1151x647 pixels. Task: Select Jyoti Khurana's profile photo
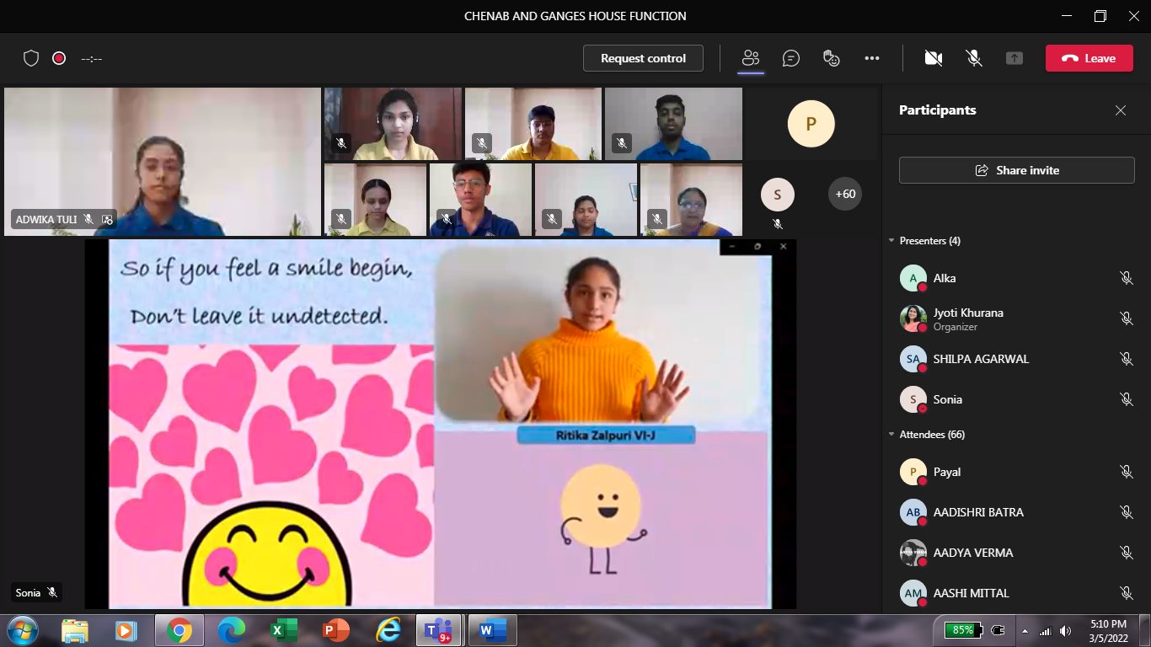[913, 318]
